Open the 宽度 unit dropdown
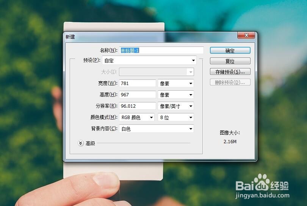Viewport: 307px width, 206px height. click(x=176, y=84)
